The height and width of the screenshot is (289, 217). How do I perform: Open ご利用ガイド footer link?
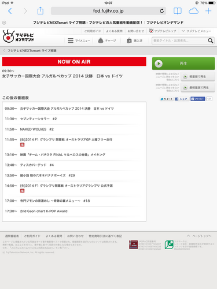(32, 236)
